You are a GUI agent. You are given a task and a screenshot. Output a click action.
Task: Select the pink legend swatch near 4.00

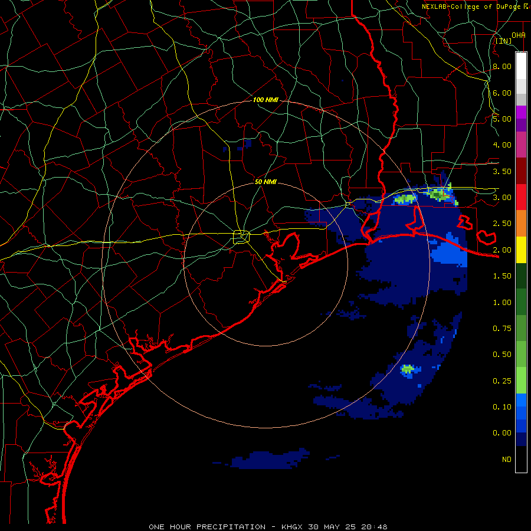(521, 145)
